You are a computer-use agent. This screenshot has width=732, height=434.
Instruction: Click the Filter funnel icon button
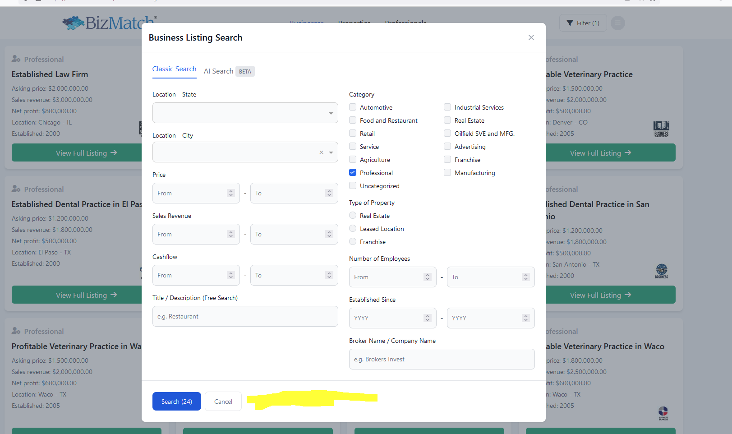[x=583, y=23]
